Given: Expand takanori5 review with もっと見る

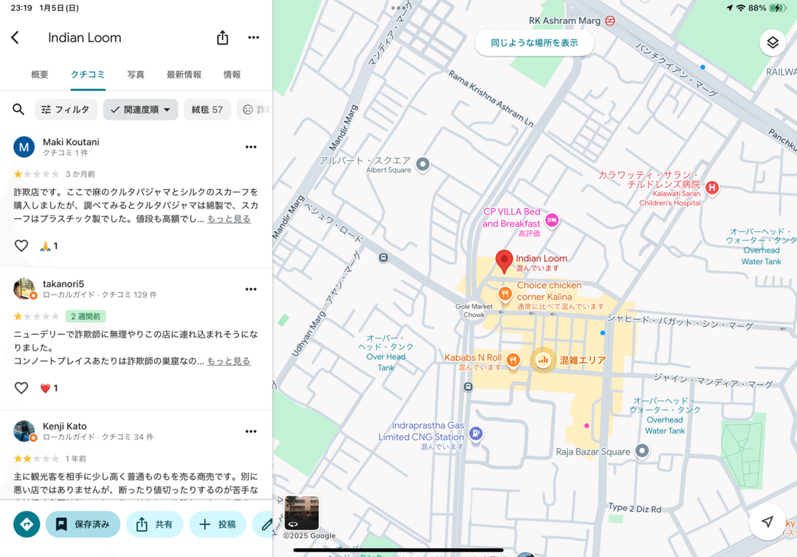Looking at the screenshot, I should (x=228, y=361).
